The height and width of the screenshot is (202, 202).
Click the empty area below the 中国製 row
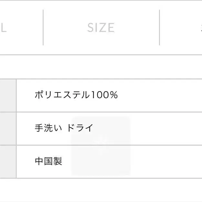(x=101, y=190)
